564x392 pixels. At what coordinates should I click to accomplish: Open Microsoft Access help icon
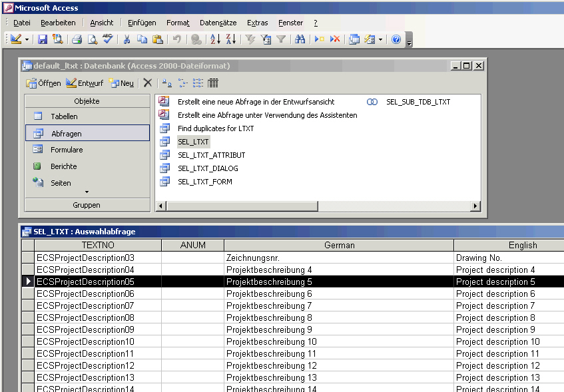tap(396, 39)
